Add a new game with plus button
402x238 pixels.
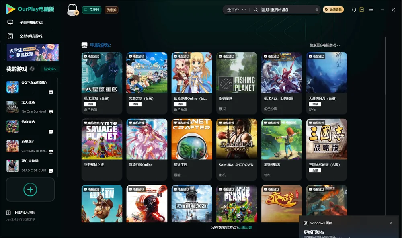[30, 189]
